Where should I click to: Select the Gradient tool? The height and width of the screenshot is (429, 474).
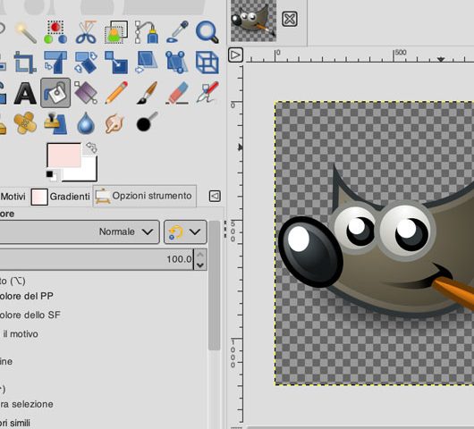click(86, 93)
